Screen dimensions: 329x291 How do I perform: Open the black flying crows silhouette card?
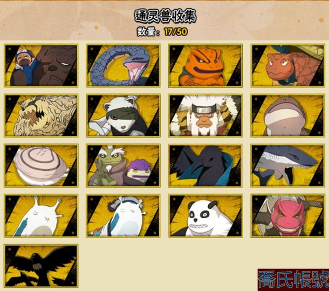(41, 266)
